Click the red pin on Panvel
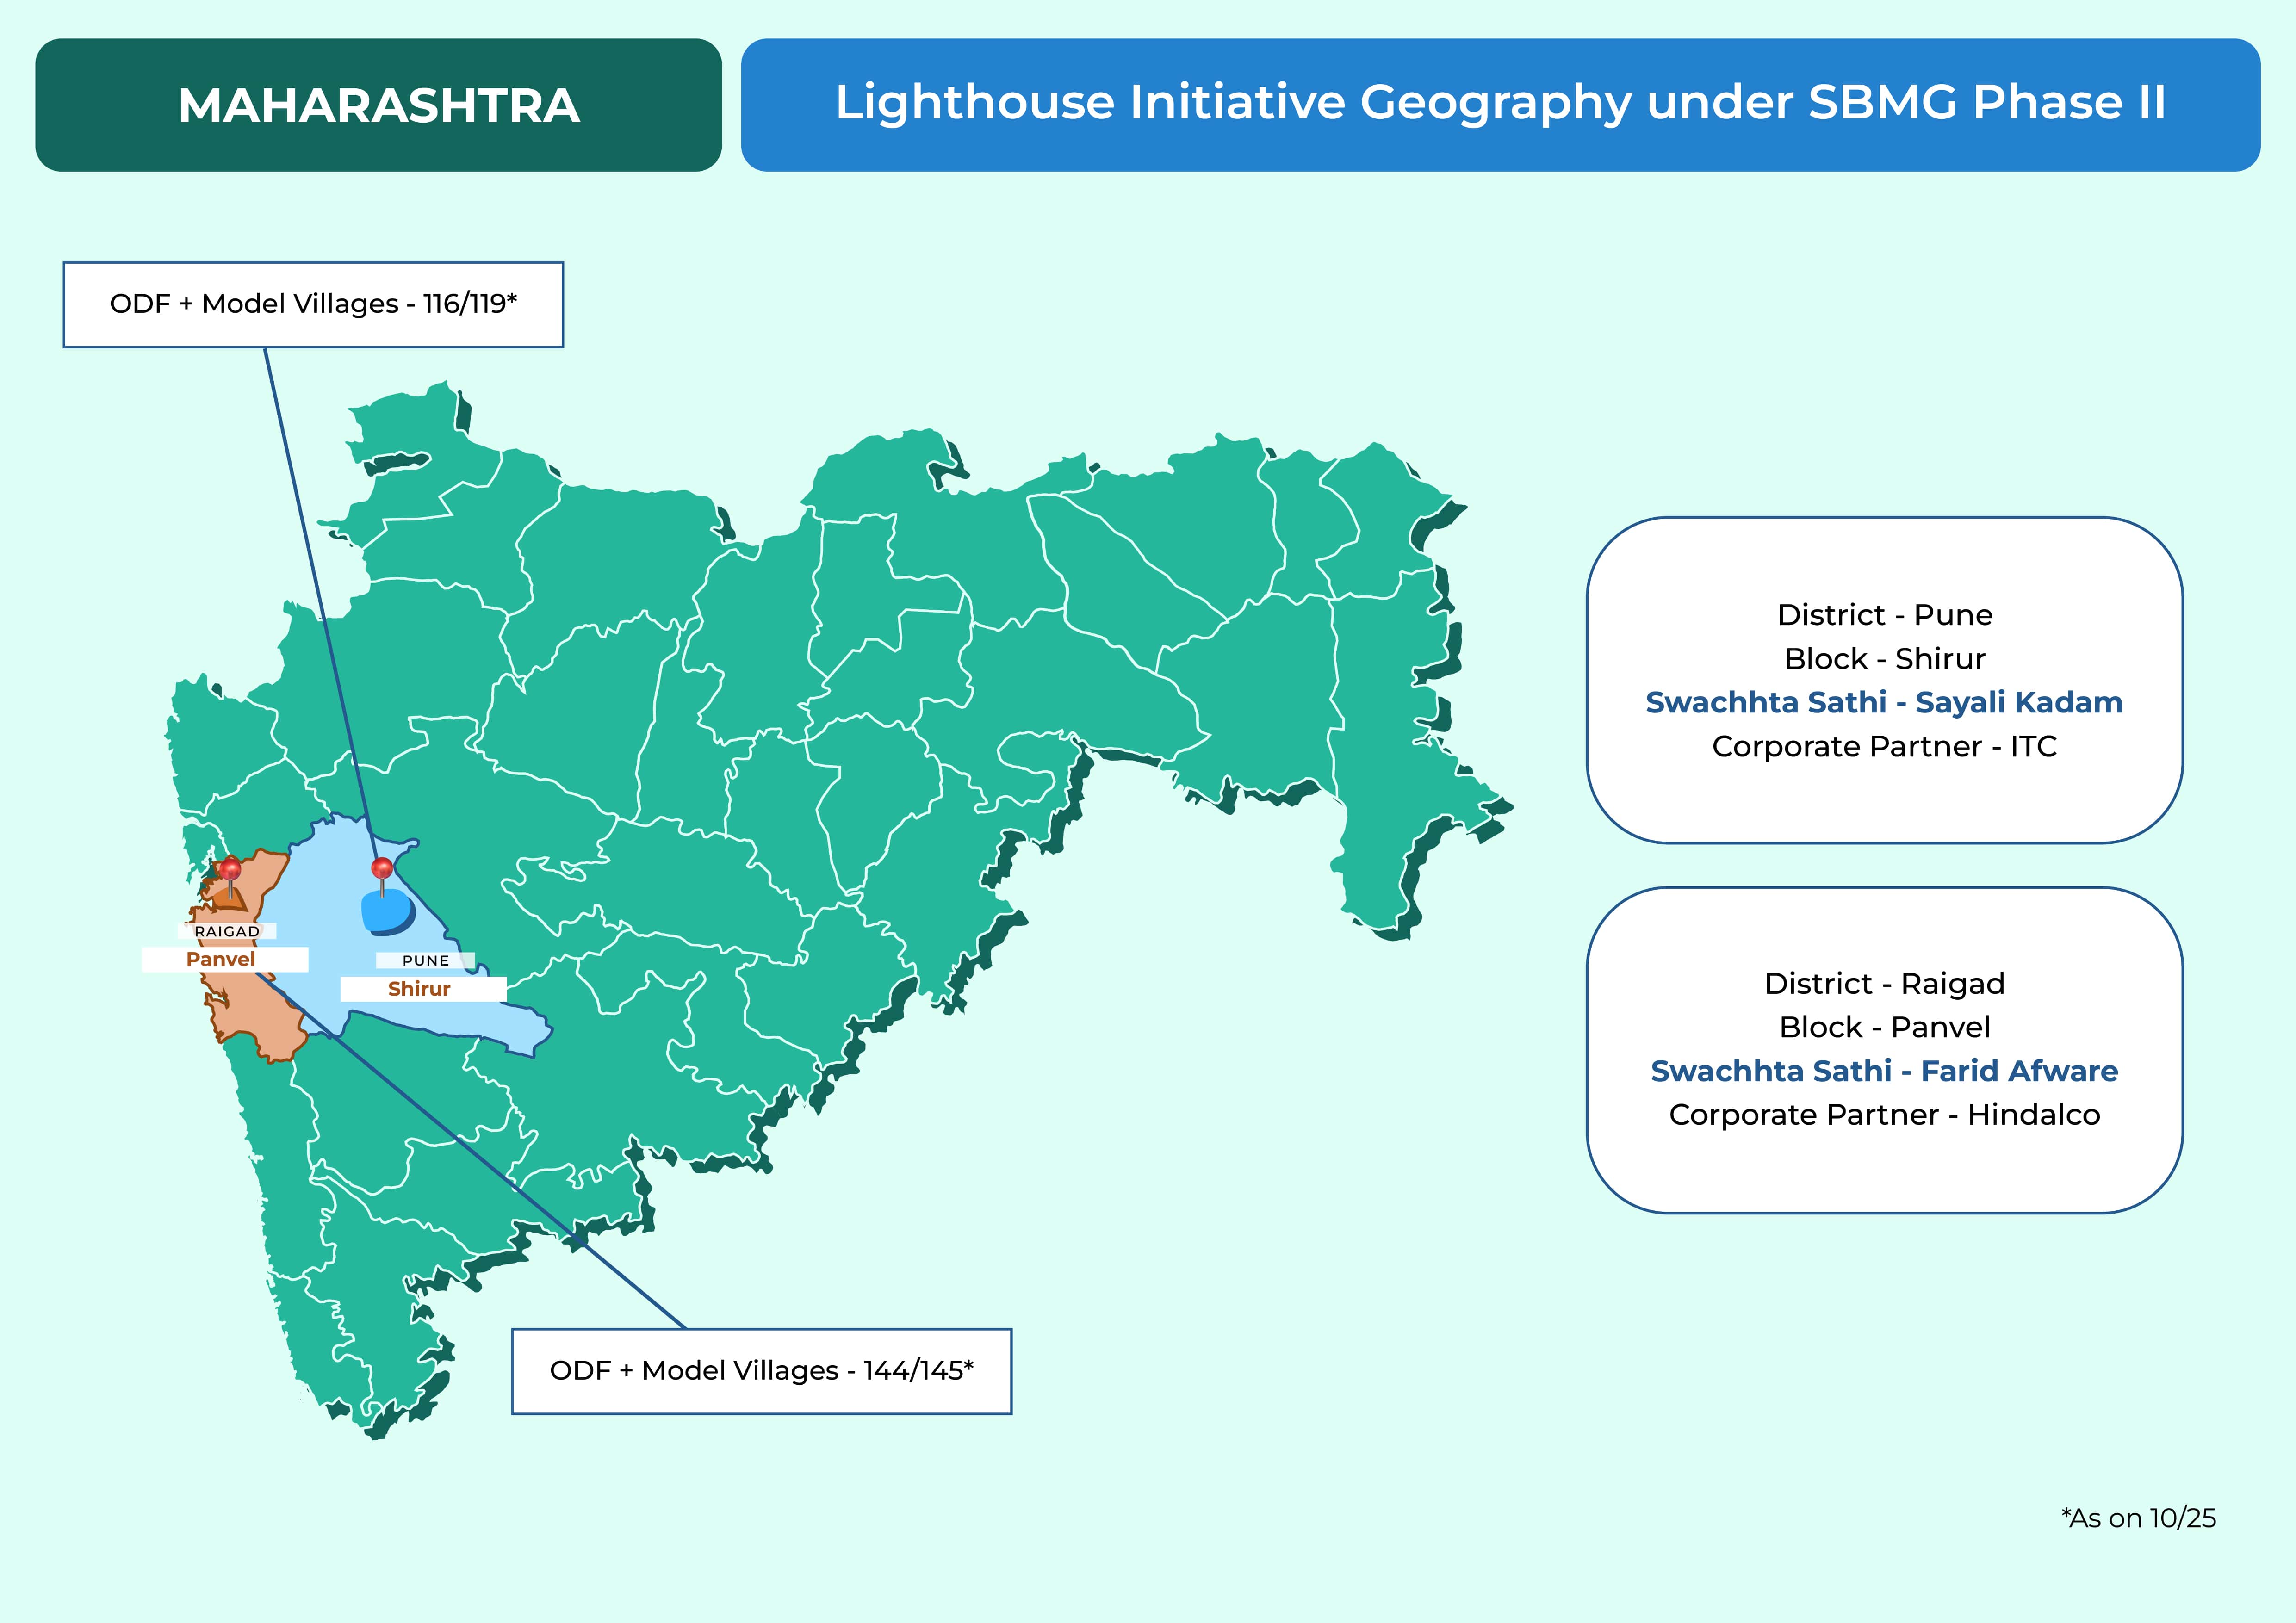 tap(231, 868)
